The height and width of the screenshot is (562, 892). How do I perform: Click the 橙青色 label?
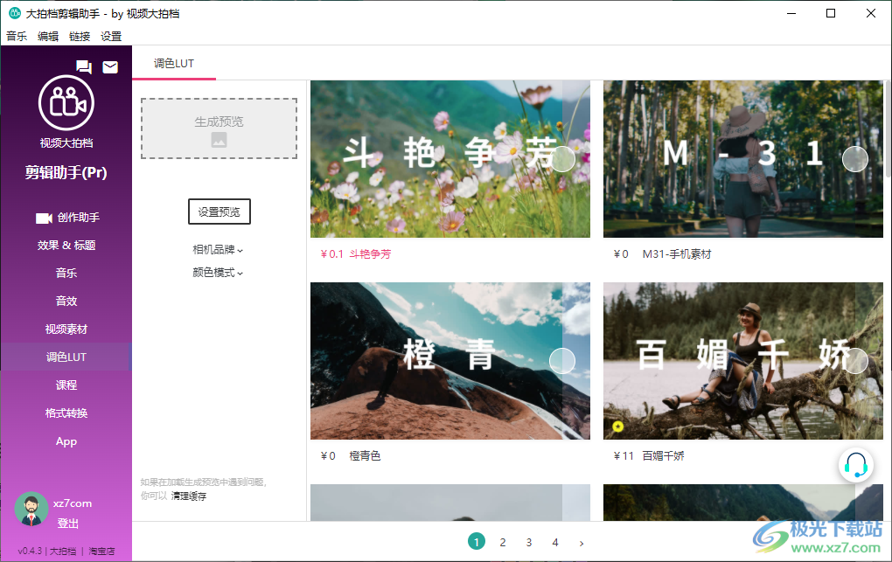[365, 455]
